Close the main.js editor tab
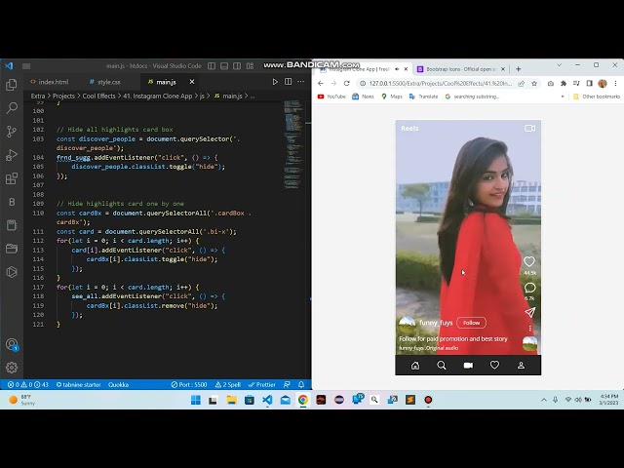624x468 pixels. (x=192, y=82)
